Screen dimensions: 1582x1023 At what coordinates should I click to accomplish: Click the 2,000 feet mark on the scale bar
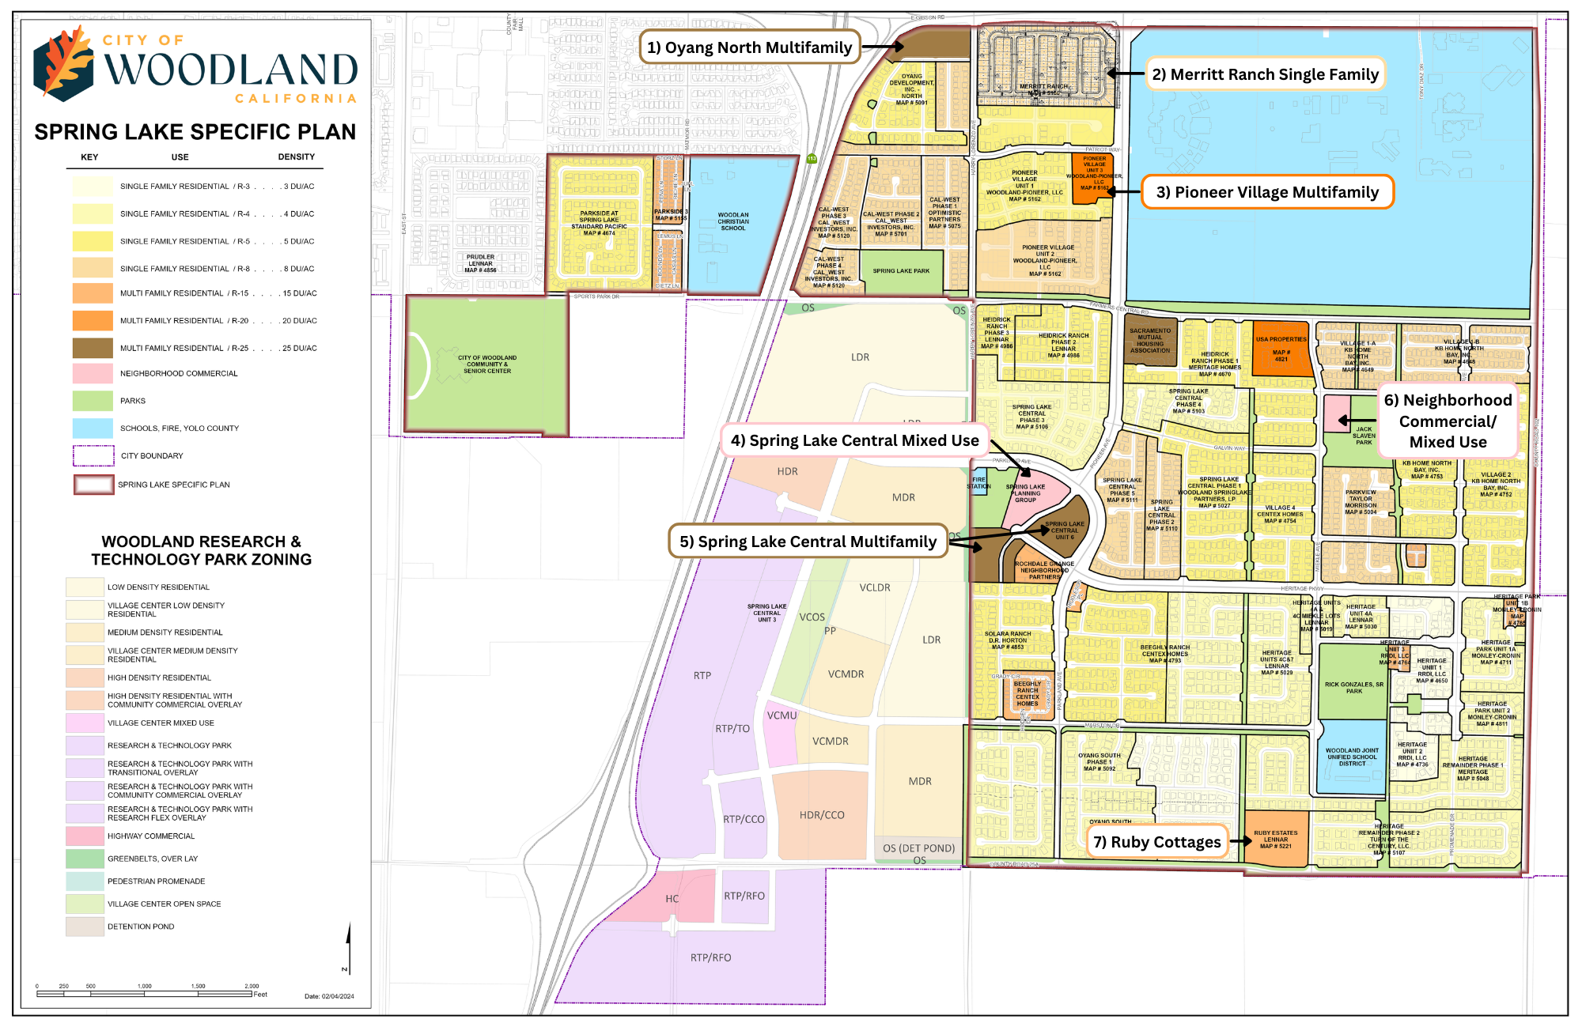pos(250,987)
